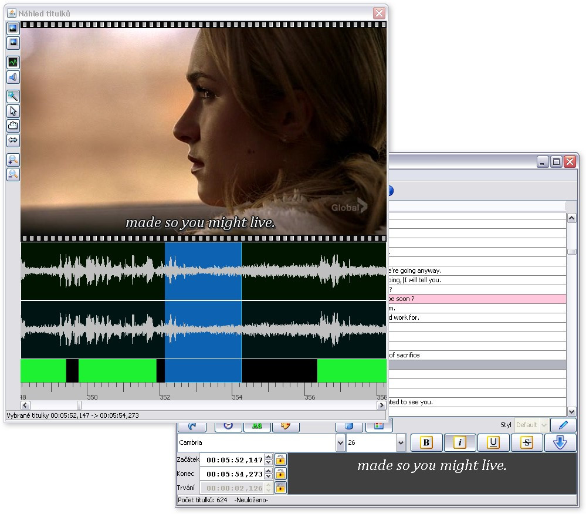Image resolution: width=586 pixels, height=514 pixels.
Task: Select the row ending 'd work for.'
Action: pyautogui.click(x=477, y=317)
